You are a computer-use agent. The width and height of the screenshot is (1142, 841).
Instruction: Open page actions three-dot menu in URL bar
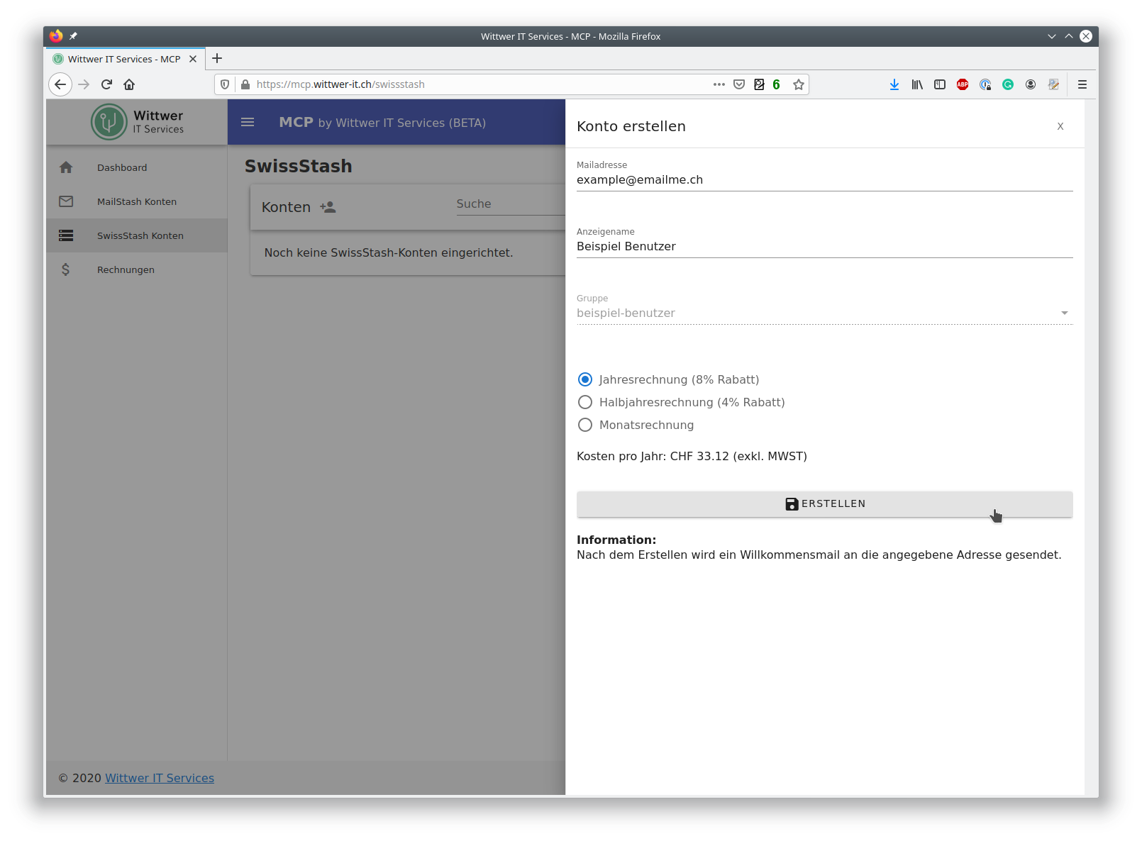pyautogui.click(x=719, y=84)
